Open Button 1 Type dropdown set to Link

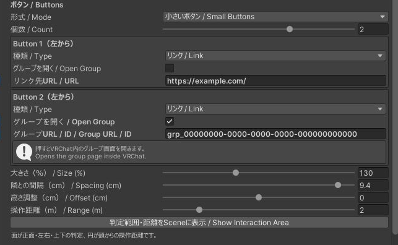tap(275, 56)
